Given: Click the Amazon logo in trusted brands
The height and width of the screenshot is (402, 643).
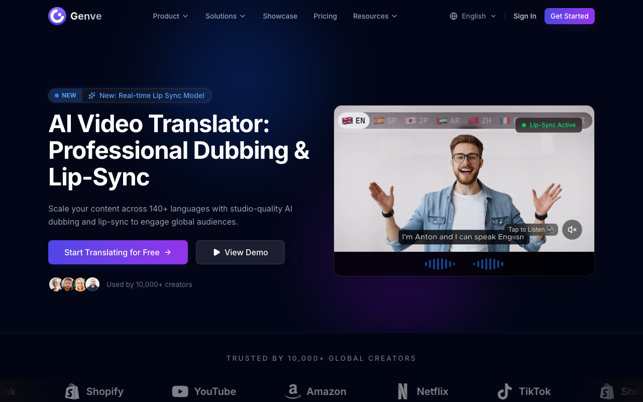Looking at the screenshot, I should [315, 391].
